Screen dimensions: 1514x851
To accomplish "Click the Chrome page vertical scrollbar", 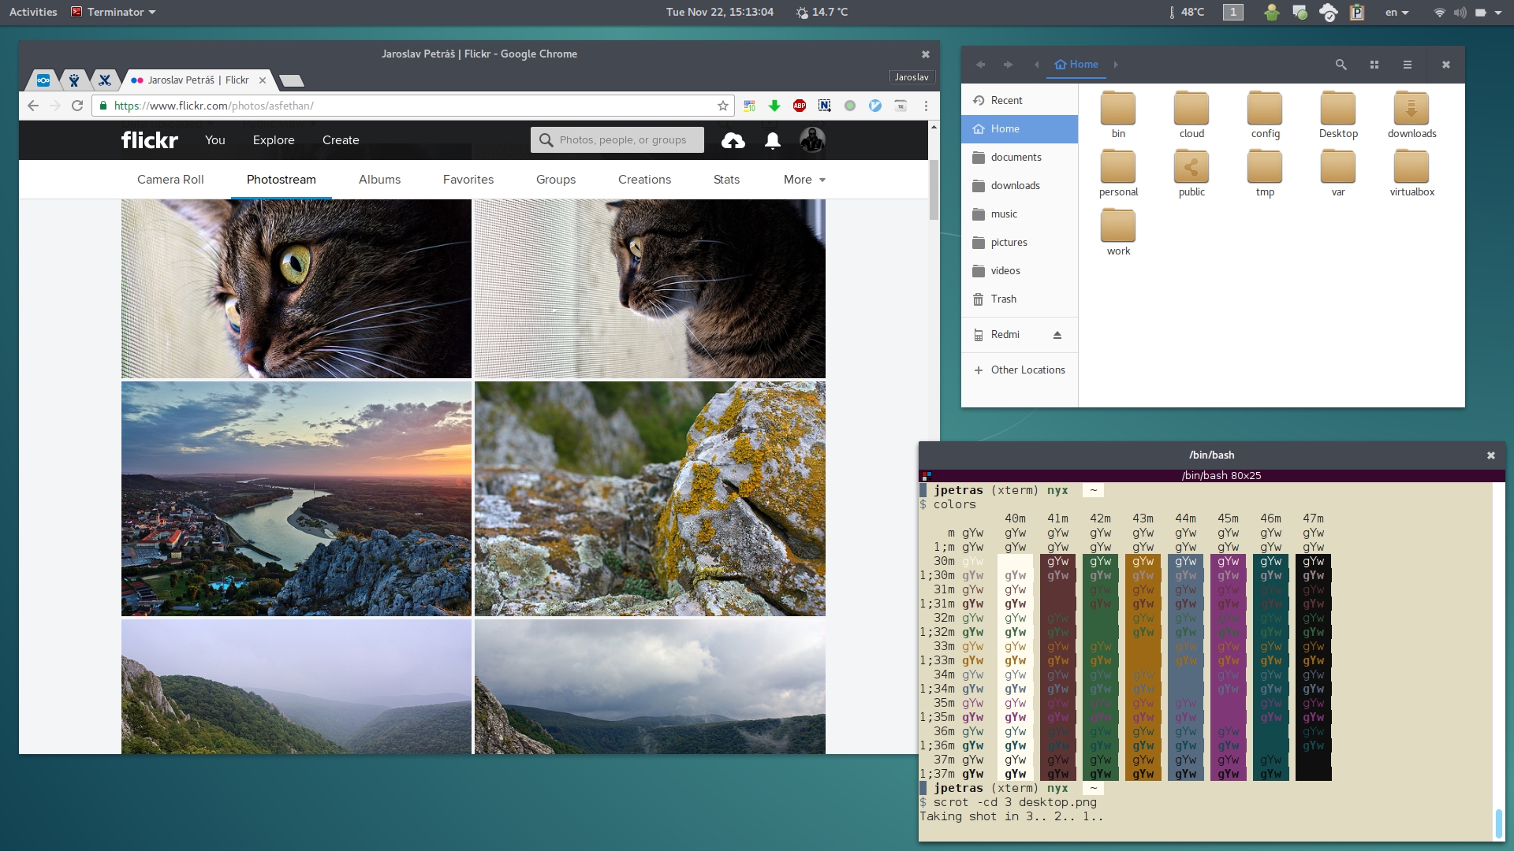I will point(934,189).
